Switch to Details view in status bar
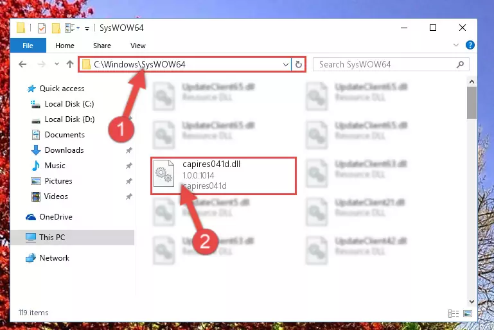 [454, 313]
